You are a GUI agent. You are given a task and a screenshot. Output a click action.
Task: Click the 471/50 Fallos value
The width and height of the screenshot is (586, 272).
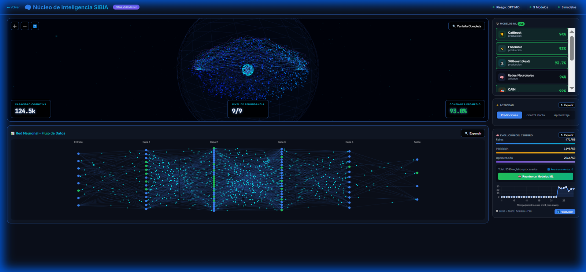click(x=570, y=140)
